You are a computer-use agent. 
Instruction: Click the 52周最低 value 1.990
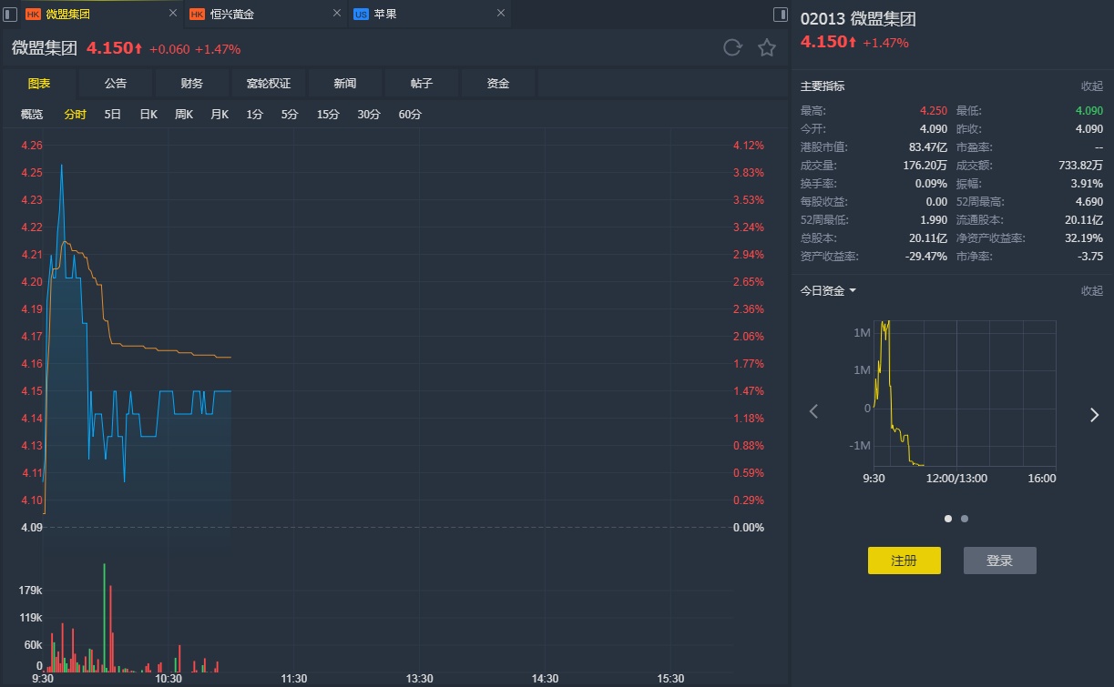pyautogui.click(x=934, y=220)
